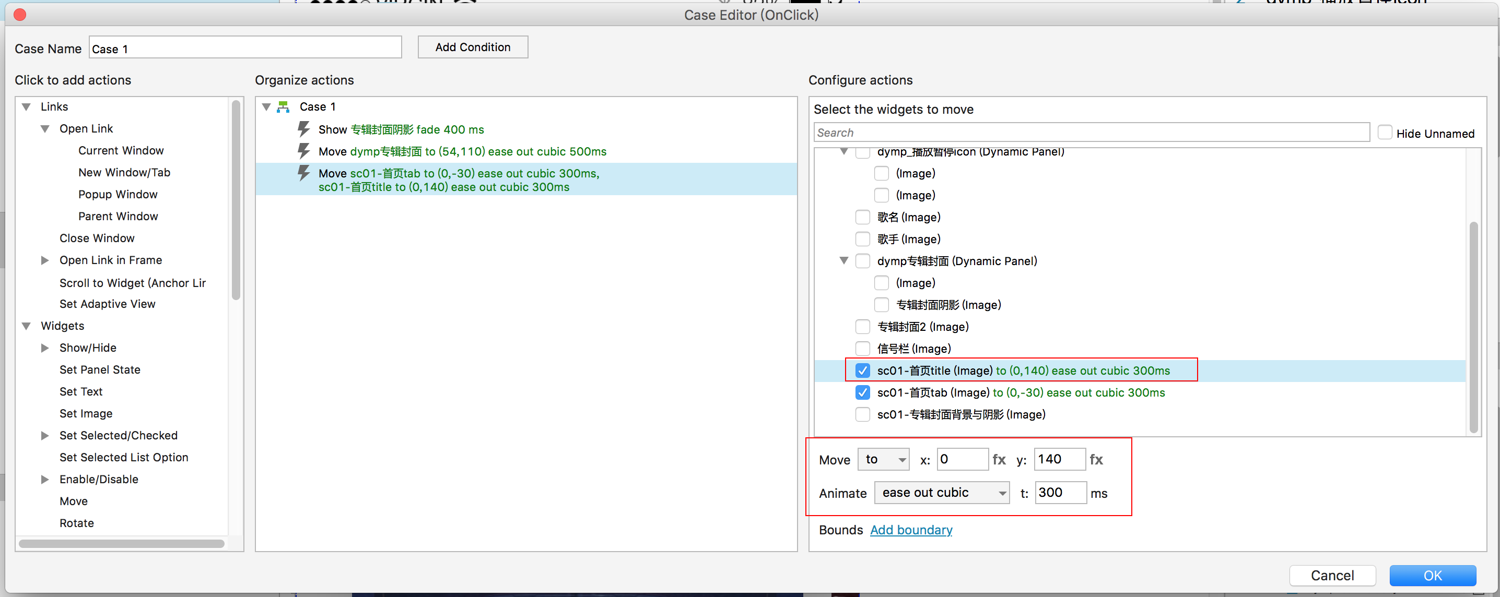Check unnamed (Image) checkbox under dymp专辑封面
The width and height of the screenshot is (1500, 597).
pos(882,283)
